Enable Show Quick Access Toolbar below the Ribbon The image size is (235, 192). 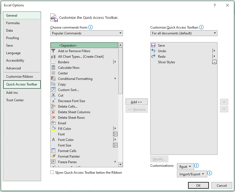coord(52,172)
